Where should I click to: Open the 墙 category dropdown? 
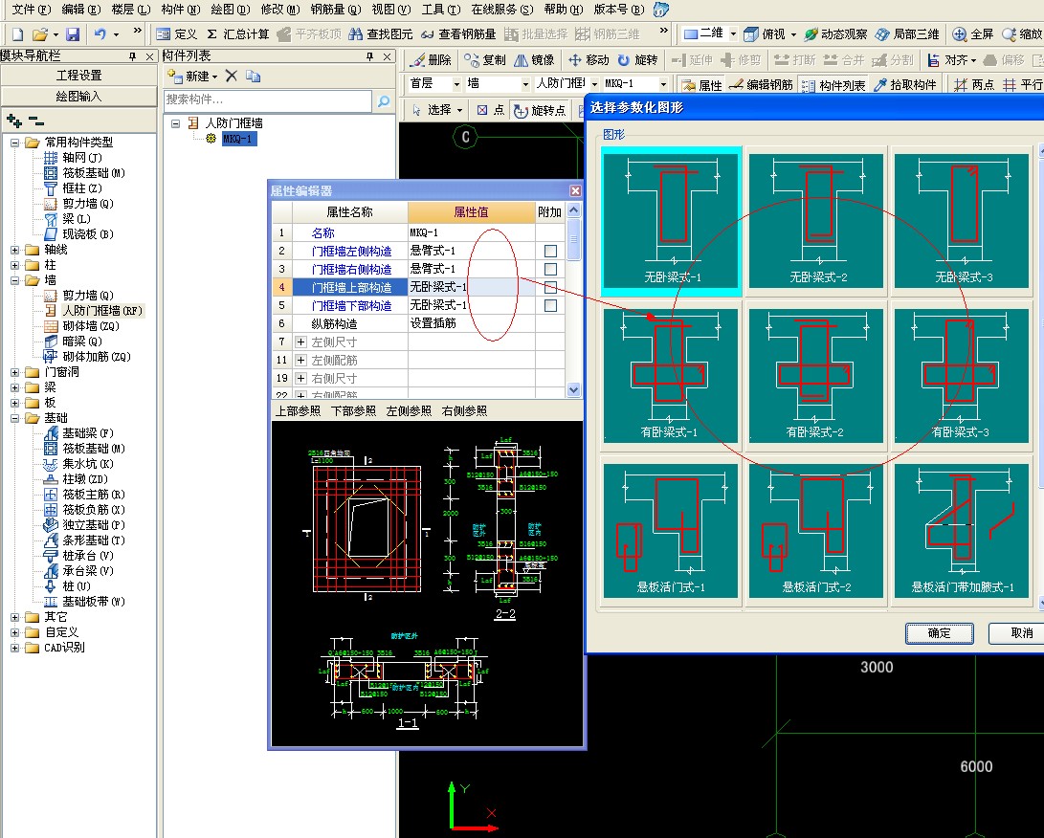(525, 84)
